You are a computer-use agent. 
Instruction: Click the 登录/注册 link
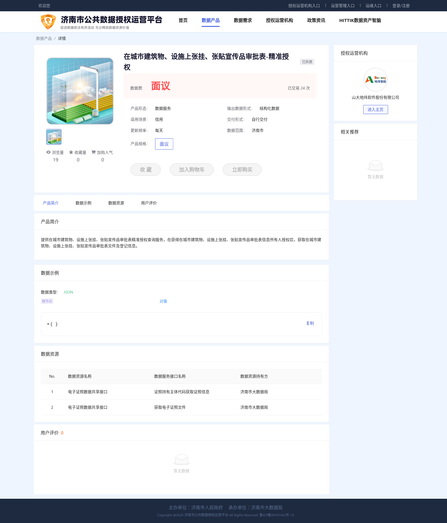tap(401, 6)
